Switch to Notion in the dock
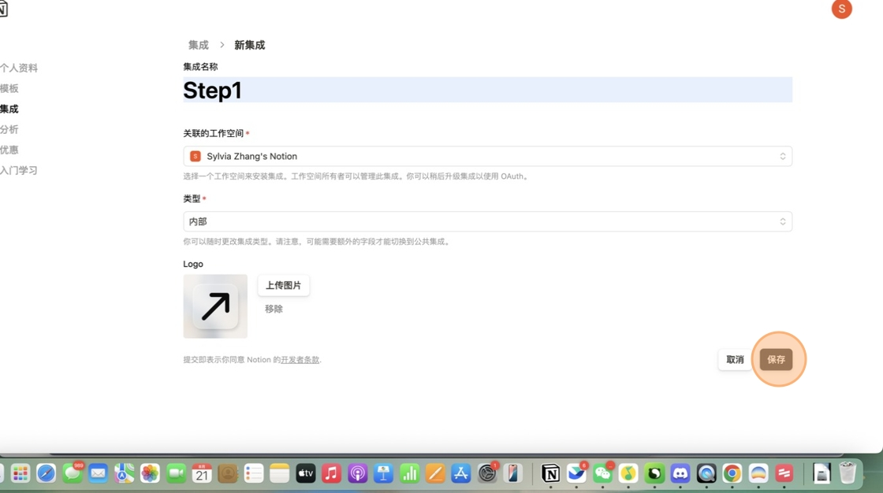This screenshot has height=493, width=883. 551,473
